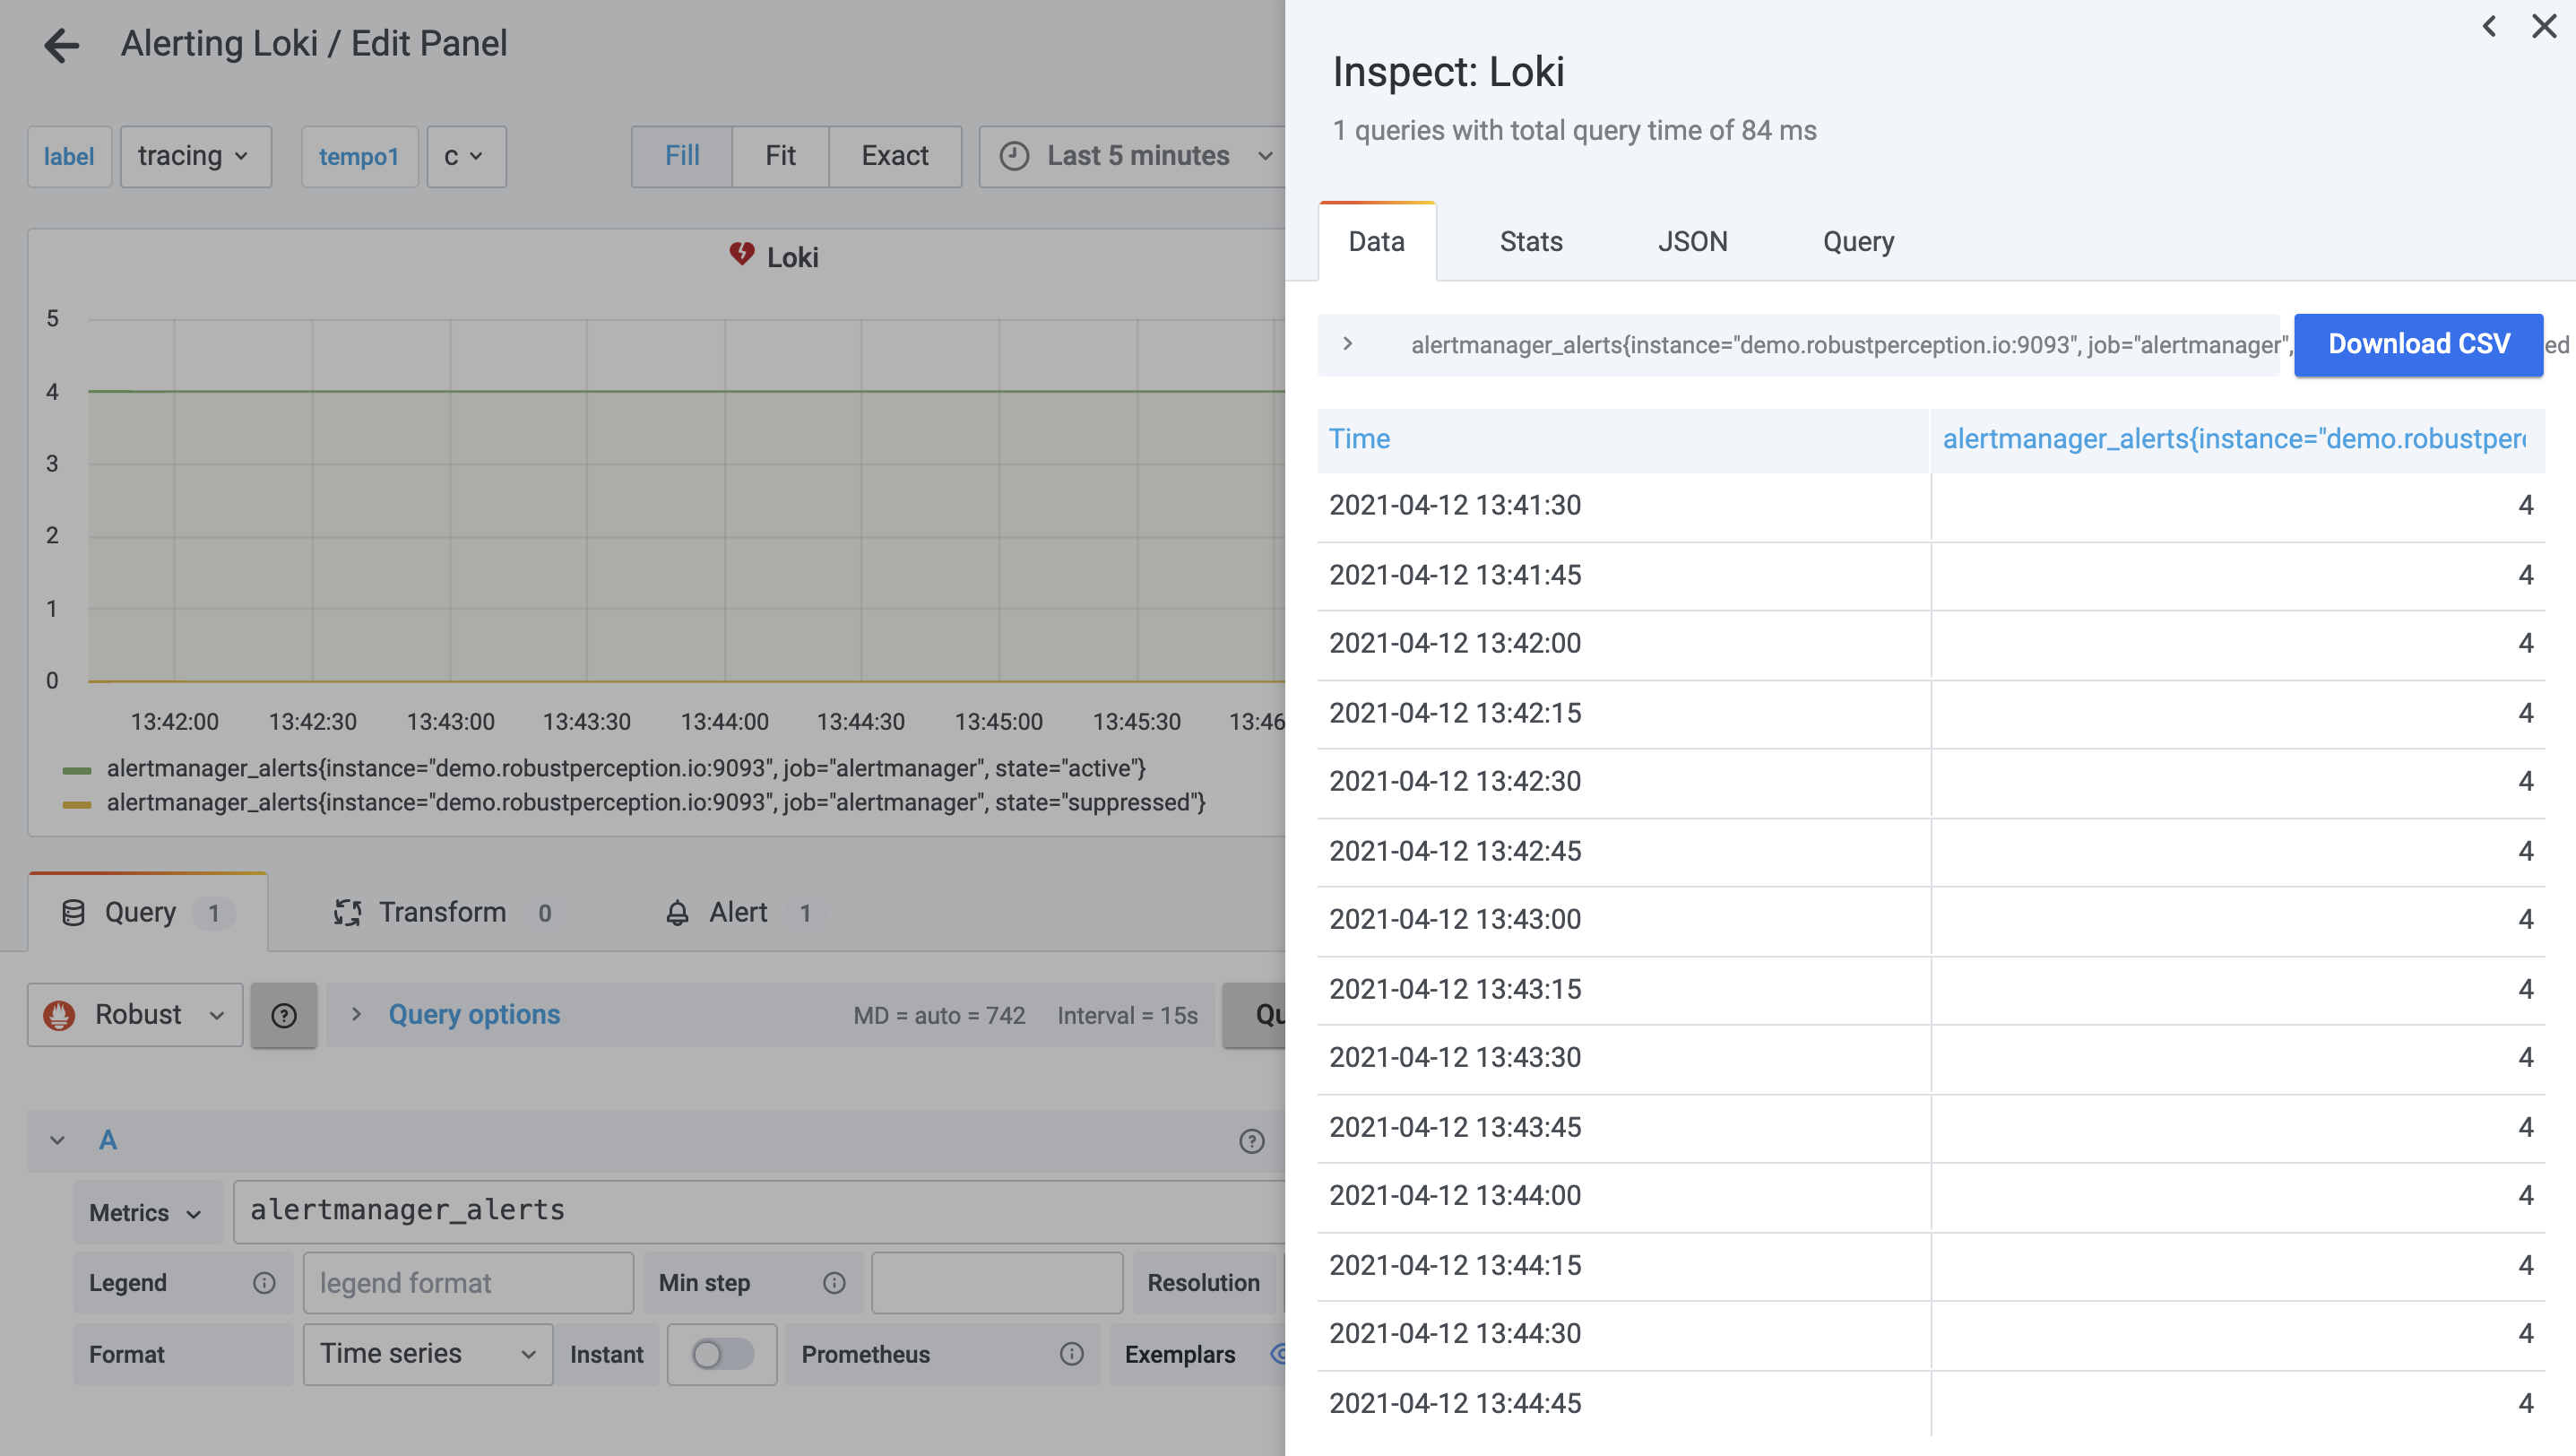Open the Format dropdown showing Time series
Image resolution: width=2576 pixels, height=1456 pixels.
point(427,1354)
